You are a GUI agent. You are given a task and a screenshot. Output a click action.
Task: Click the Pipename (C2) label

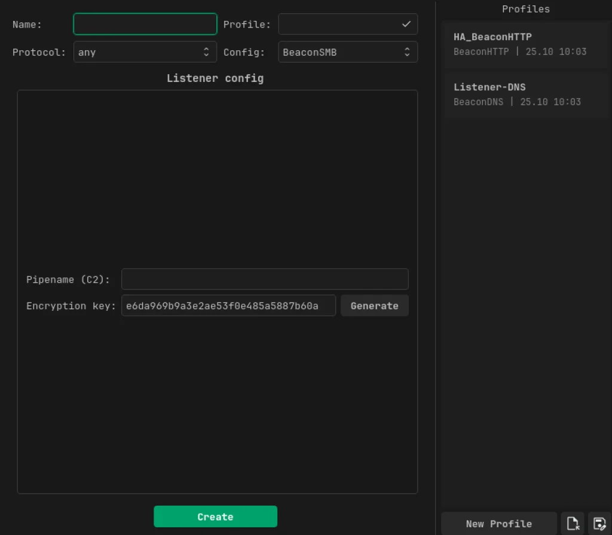[x=68, y=280]
